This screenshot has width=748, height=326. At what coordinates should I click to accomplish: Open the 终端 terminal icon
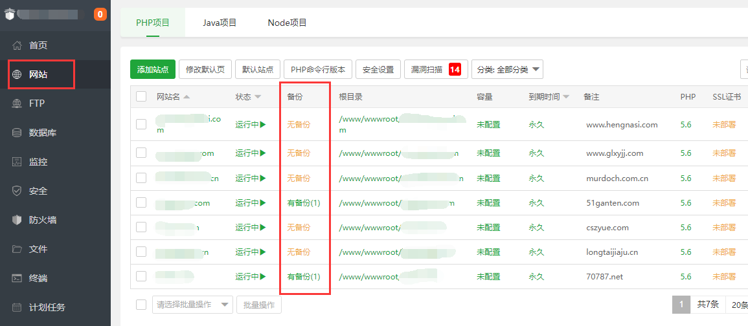[17, 278]
